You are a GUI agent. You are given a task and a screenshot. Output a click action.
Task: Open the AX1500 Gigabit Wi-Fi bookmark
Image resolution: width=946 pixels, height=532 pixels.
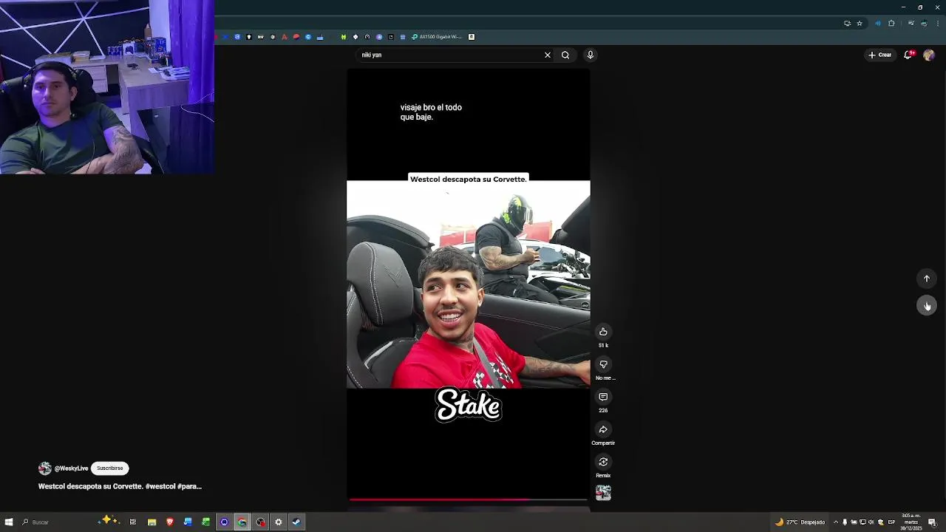pos(438,37)
